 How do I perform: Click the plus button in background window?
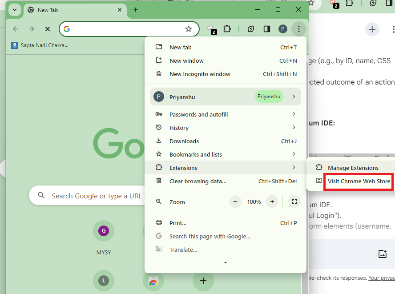(372, 29)
